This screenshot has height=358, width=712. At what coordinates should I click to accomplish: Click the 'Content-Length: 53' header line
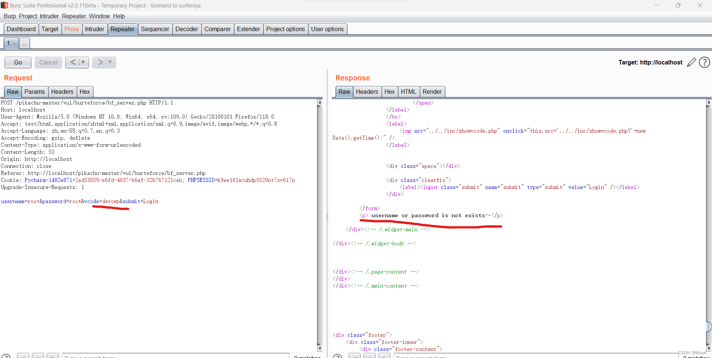tap(27, 152)
